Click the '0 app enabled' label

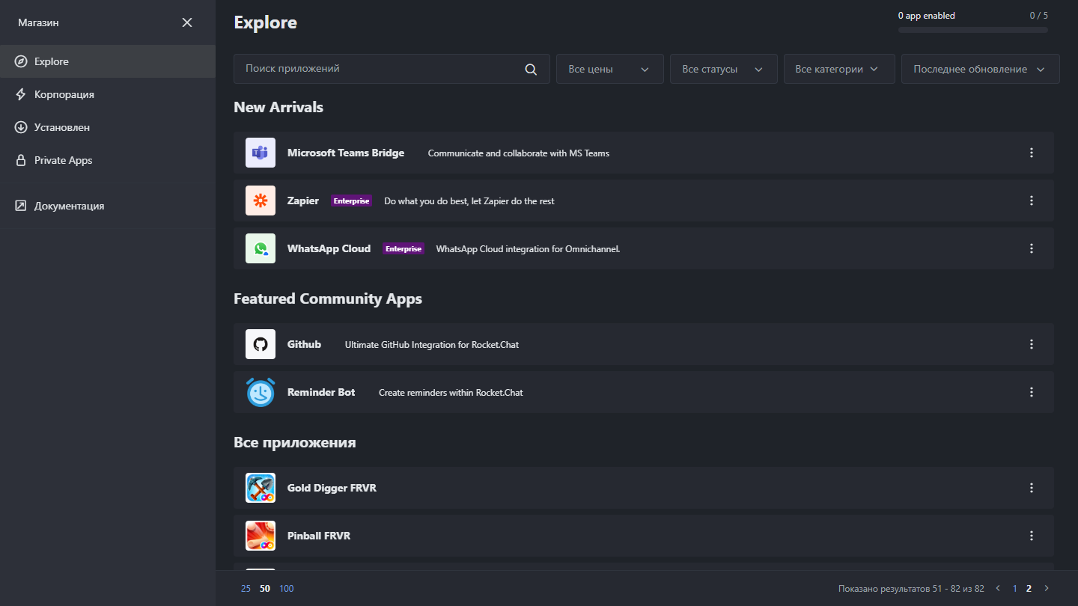[927, 16]
